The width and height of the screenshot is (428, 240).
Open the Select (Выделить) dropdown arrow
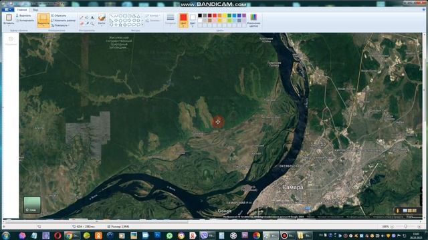coord(43,25)
